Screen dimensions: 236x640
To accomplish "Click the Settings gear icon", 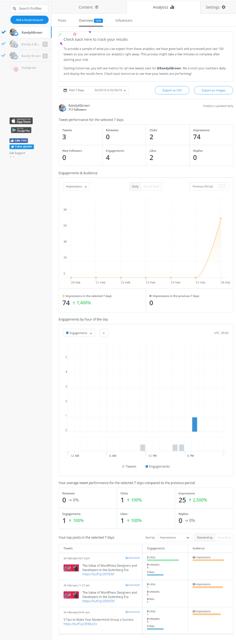I will pos(223,7).
